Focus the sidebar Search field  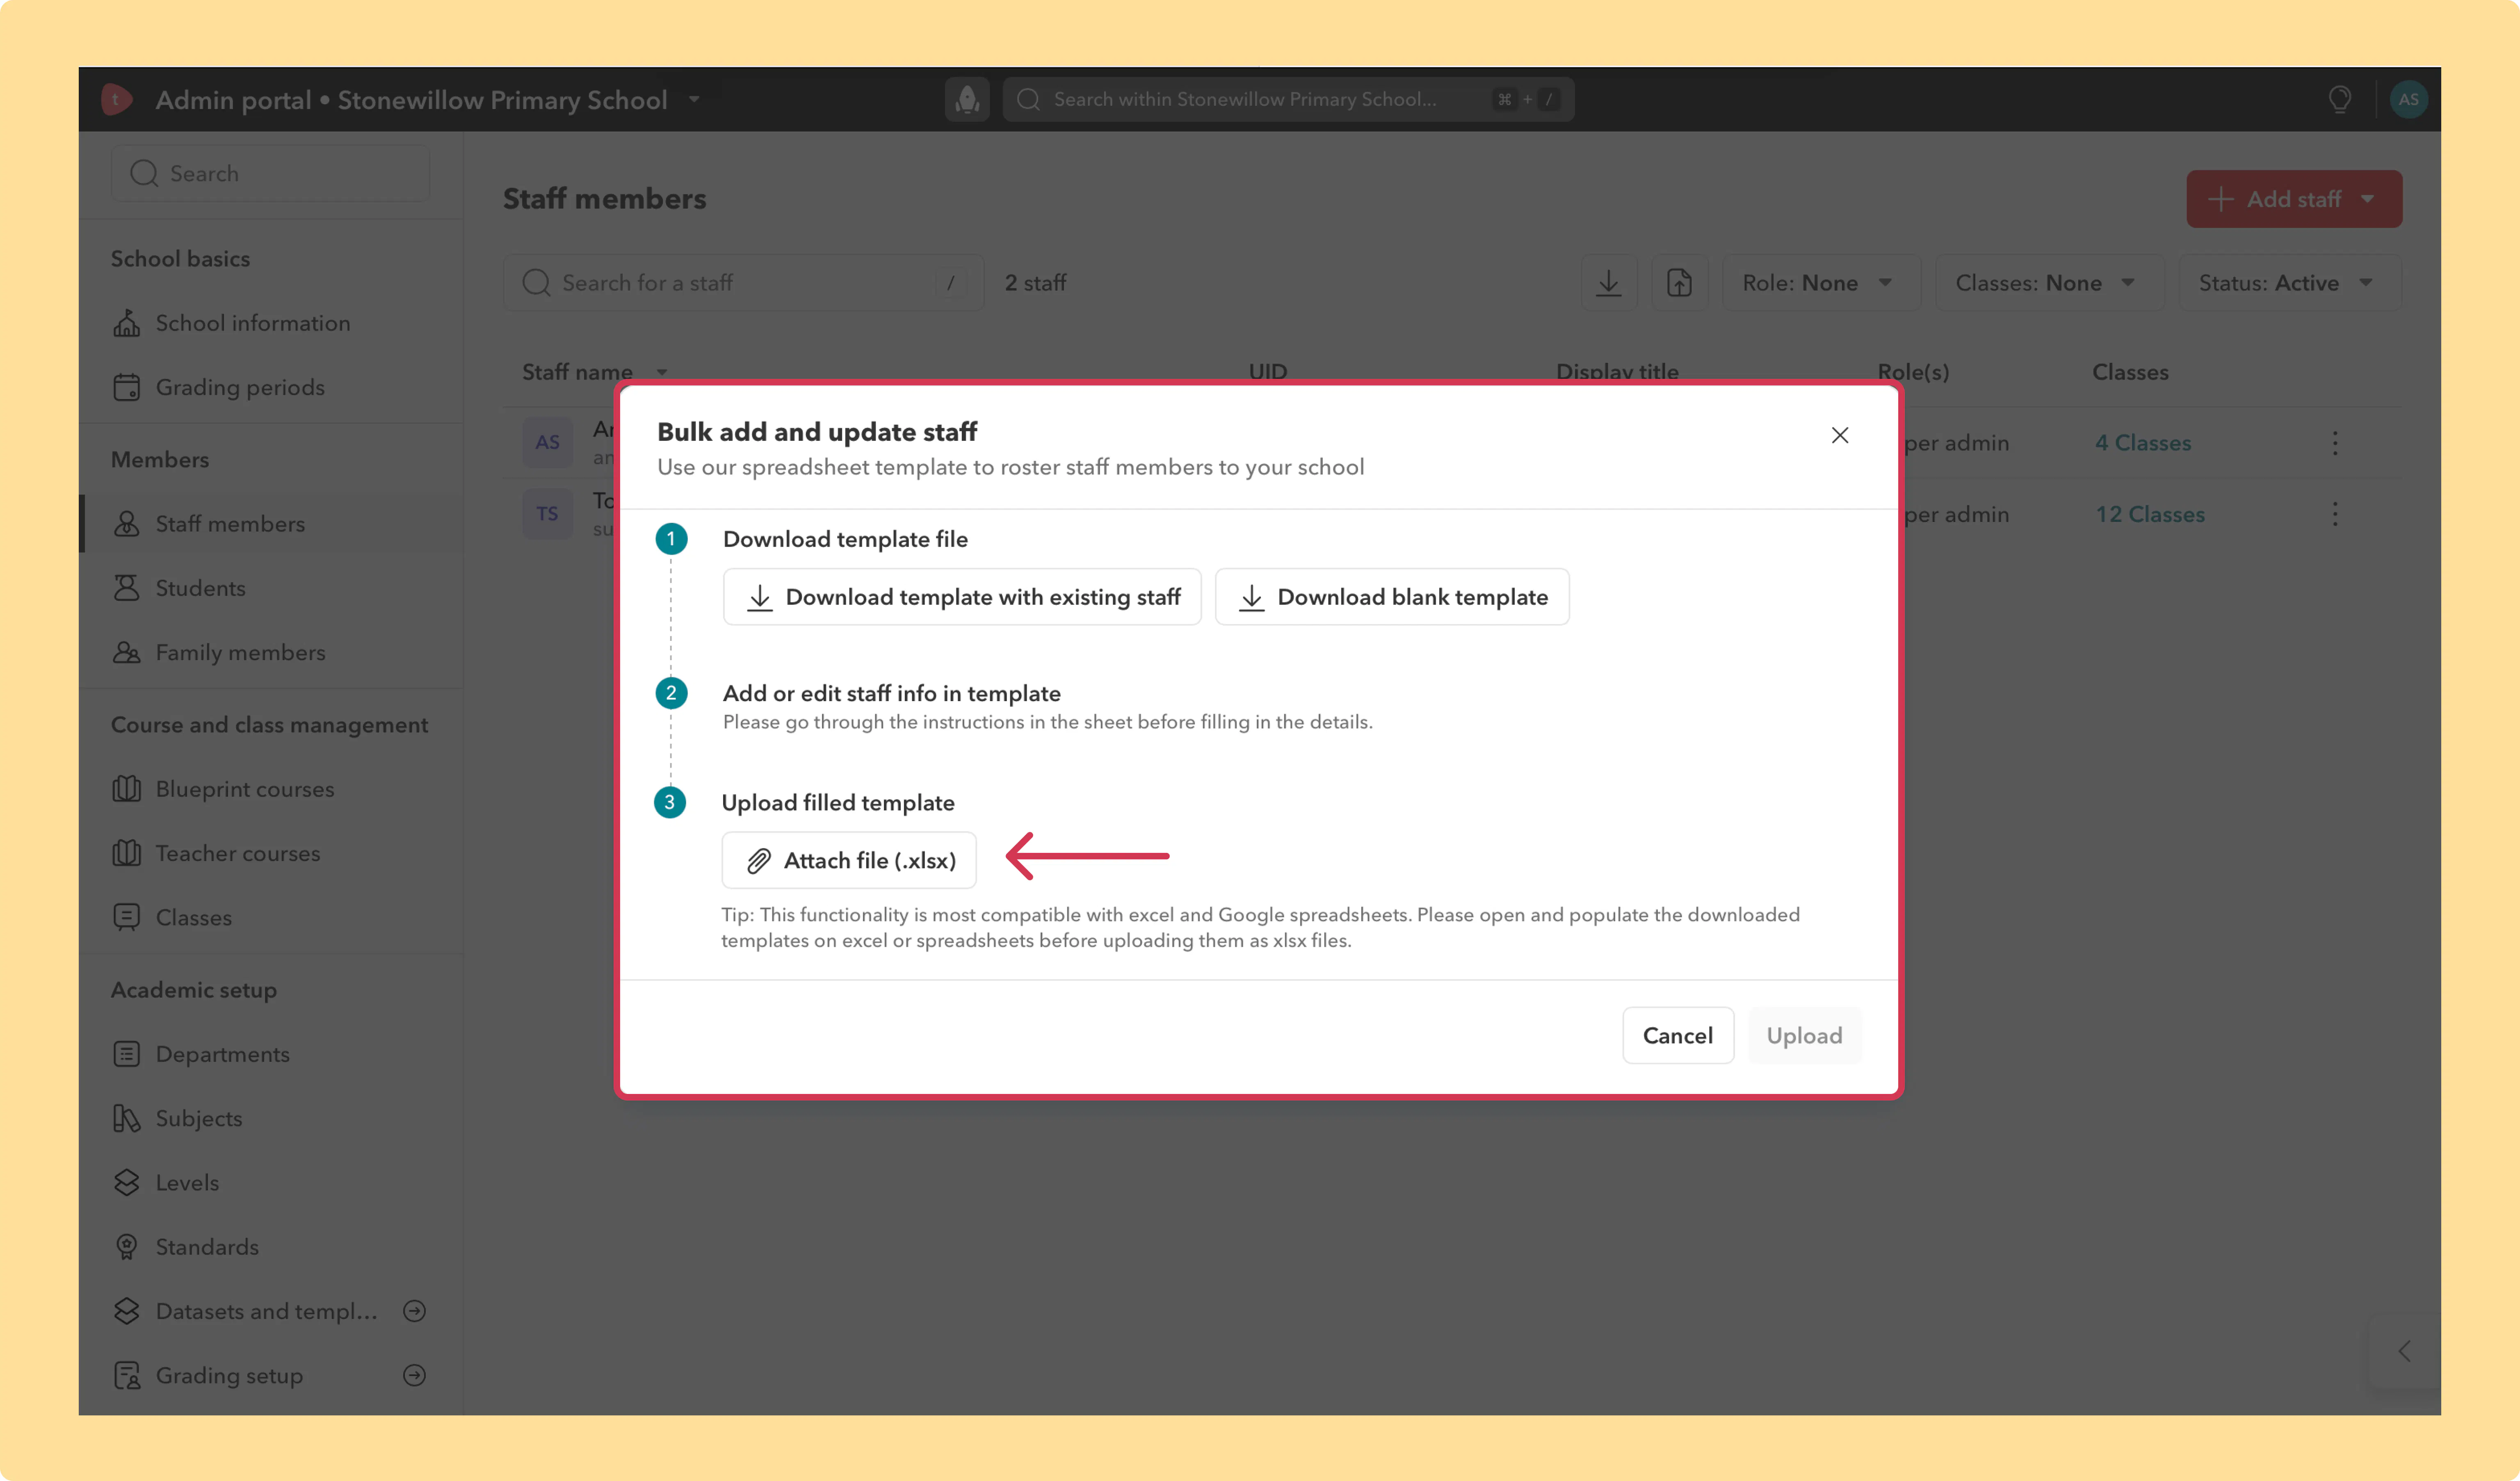pyautogui.click(x=270, y=173)
